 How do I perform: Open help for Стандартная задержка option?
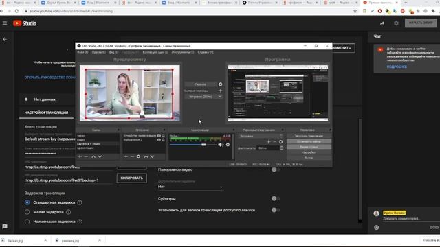pyautogui.click(x=80, y=202)
